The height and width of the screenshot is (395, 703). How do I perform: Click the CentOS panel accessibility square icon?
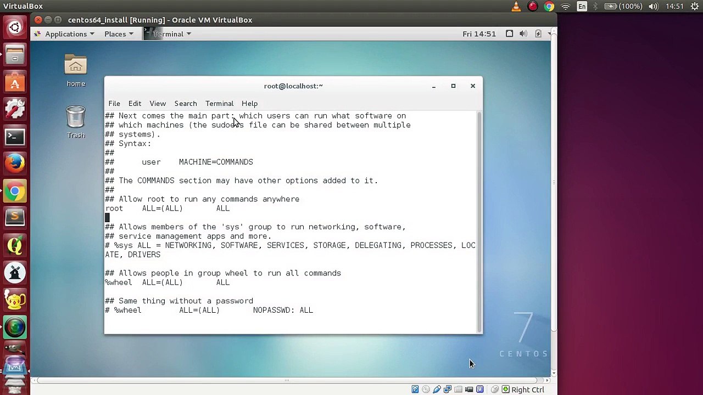(509, 34)
